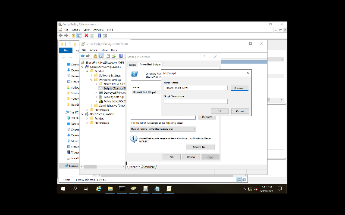Image resolution: width=345 pixels, height=215 pixels.
Task: Toggle console tree icon in Group Policy Management toolbar
Action: pyautogui.click(x=79, y=36)
